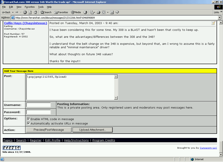Print the page with the Print icon

click(98, 13)
